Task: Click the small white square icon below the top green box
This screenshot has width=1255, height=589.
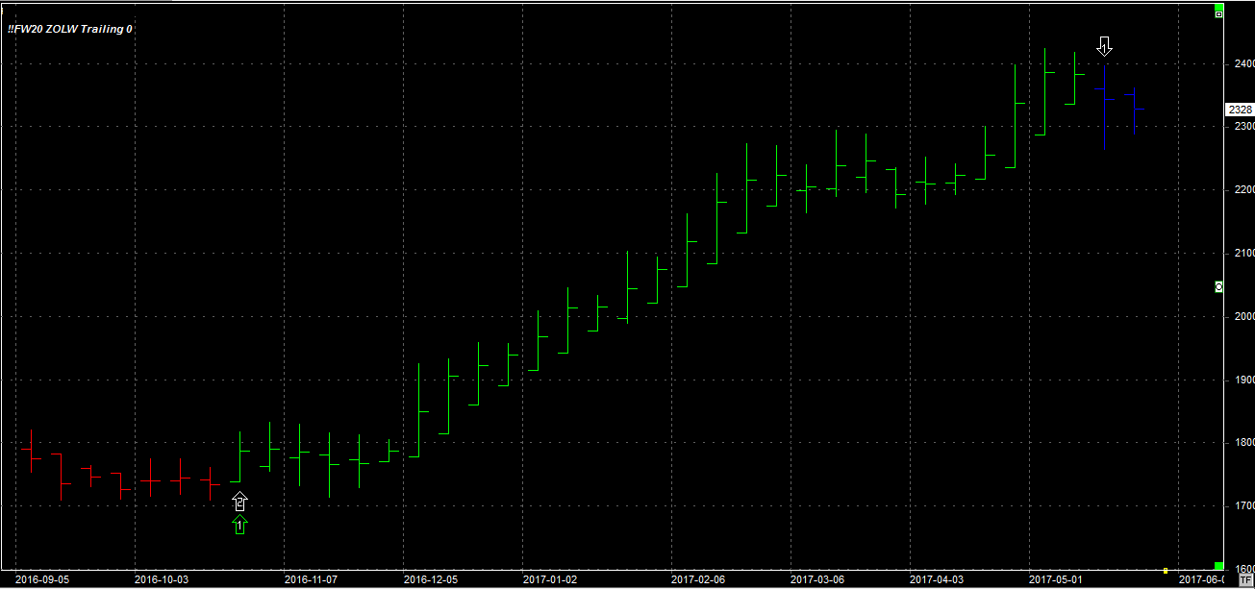Action: pos(1219,15)
